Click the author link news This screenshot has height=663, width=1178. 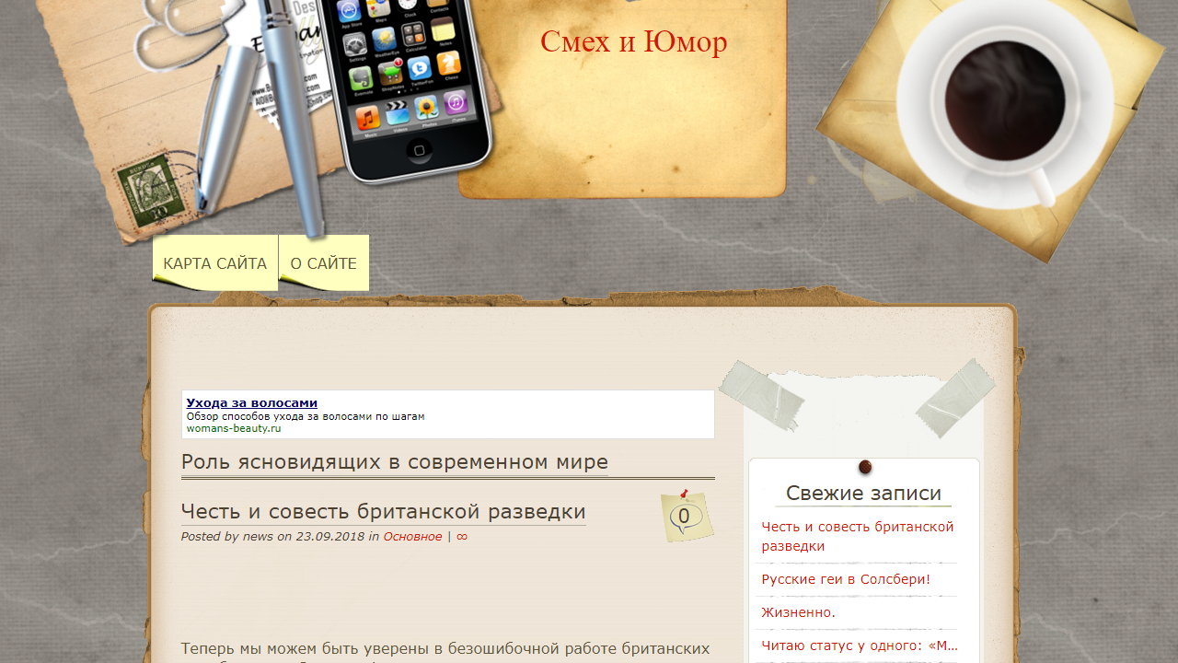click(258, 536)
